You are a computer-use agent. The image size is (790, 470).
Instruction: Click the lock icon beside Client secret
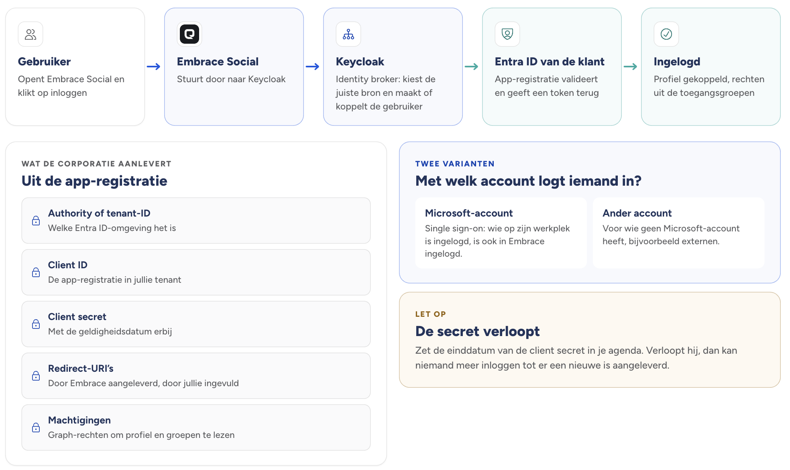(x=36, y=324)
